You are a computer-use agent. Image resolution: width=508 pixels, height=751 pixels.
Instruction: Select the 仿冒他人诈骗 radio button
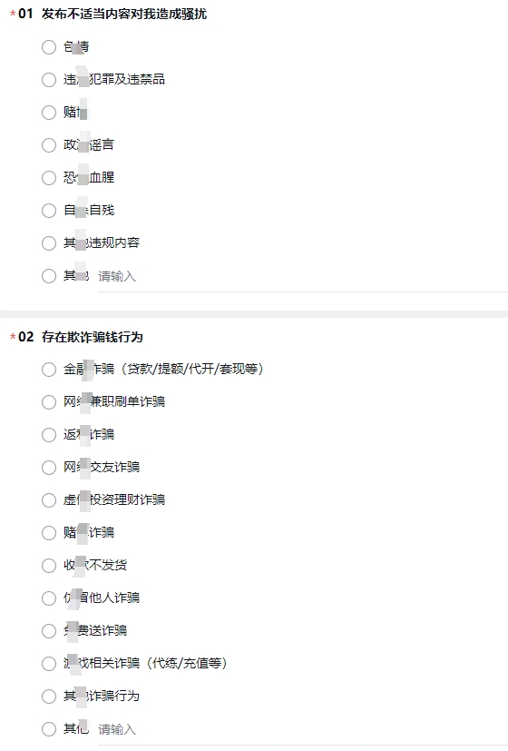(x=49, y=598)
